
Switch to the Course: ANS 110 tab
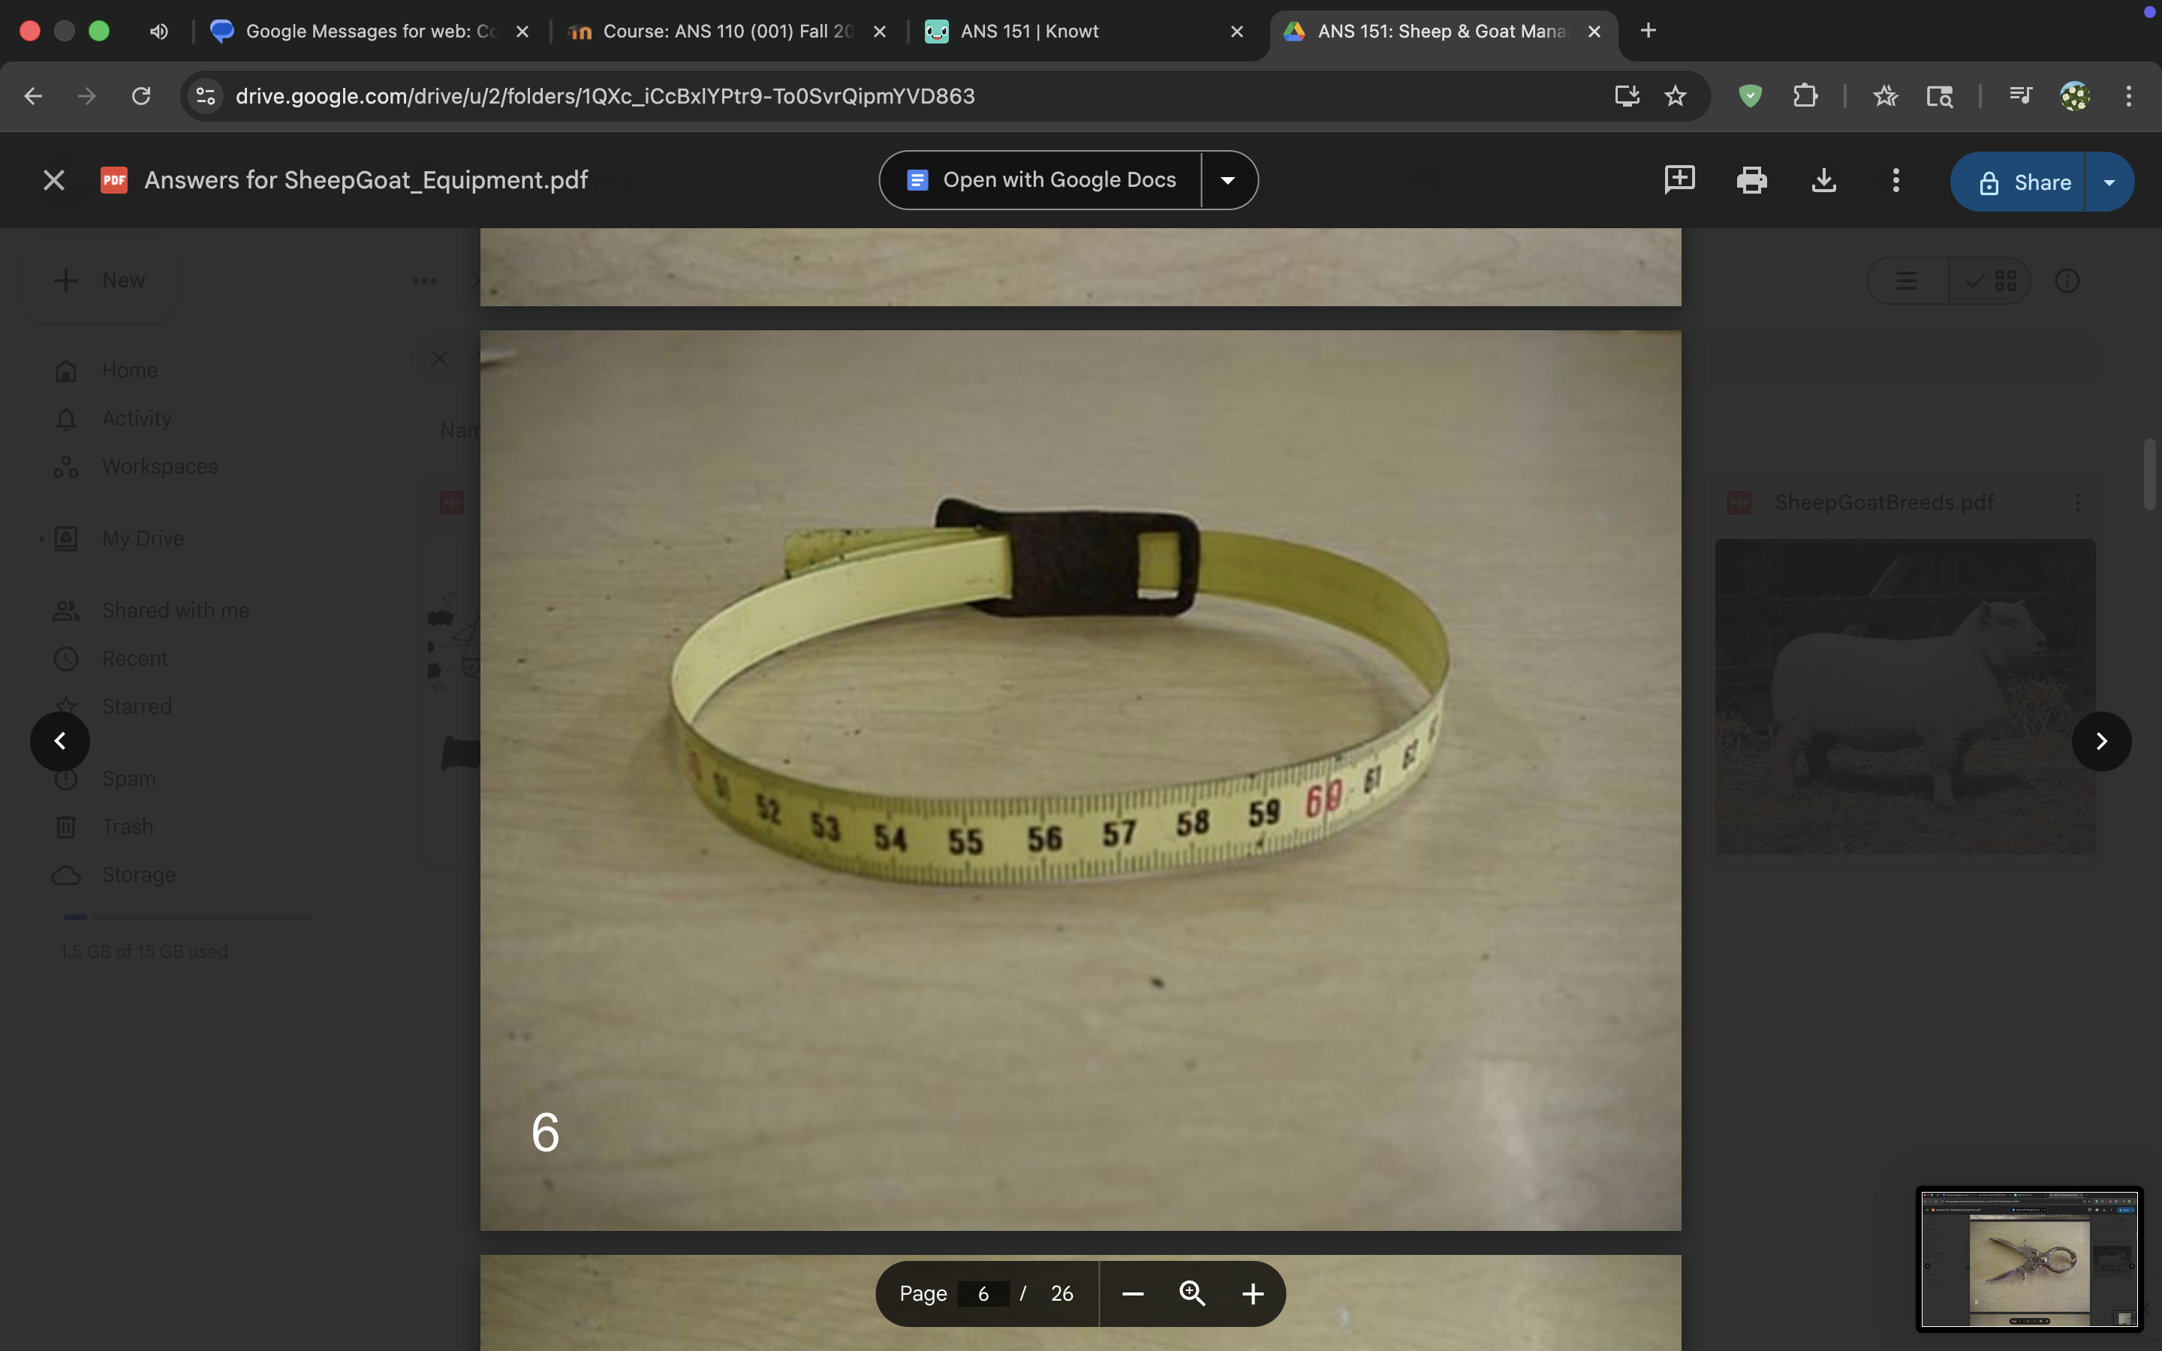coord(727,32)
